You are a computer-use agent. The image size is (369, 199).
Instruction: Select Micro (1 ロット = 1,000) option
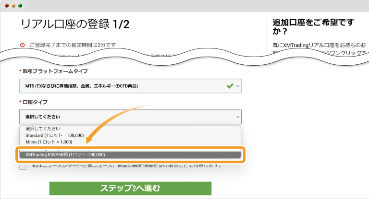(49, 142)
